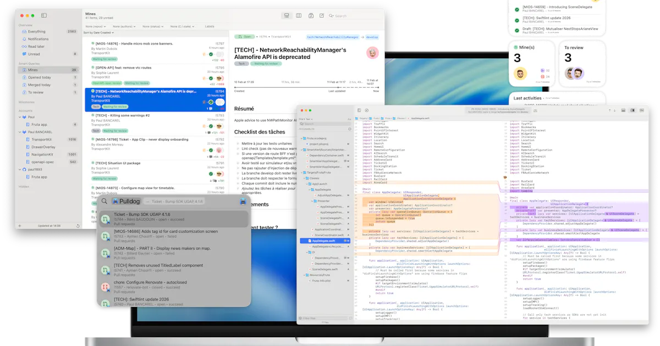Open Read later in the sidebar
This screenshot has width=660, height=346.
48,47
